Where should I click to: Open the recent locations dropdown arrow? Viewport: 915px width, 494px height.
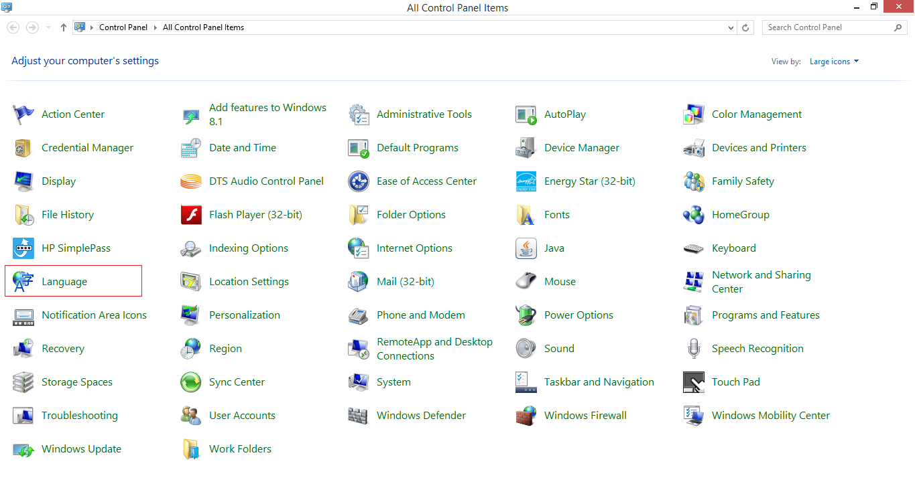click(48, 28)
